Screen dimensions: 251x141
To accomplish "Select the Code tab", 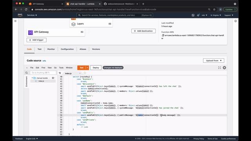I will pos(29,49).
